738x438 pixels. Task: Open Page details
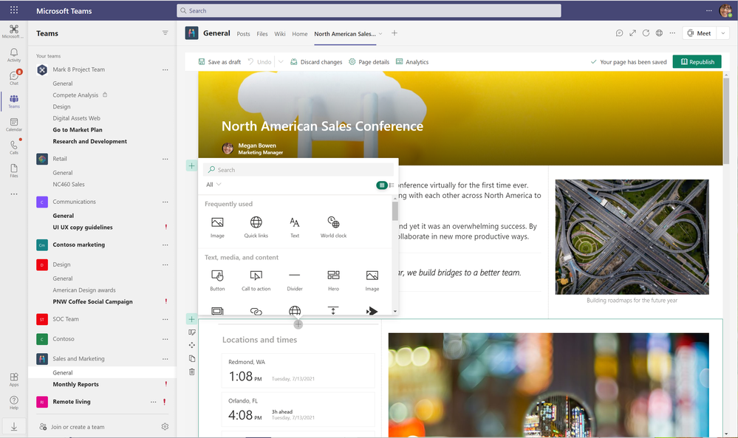click(x=369, y=61)
